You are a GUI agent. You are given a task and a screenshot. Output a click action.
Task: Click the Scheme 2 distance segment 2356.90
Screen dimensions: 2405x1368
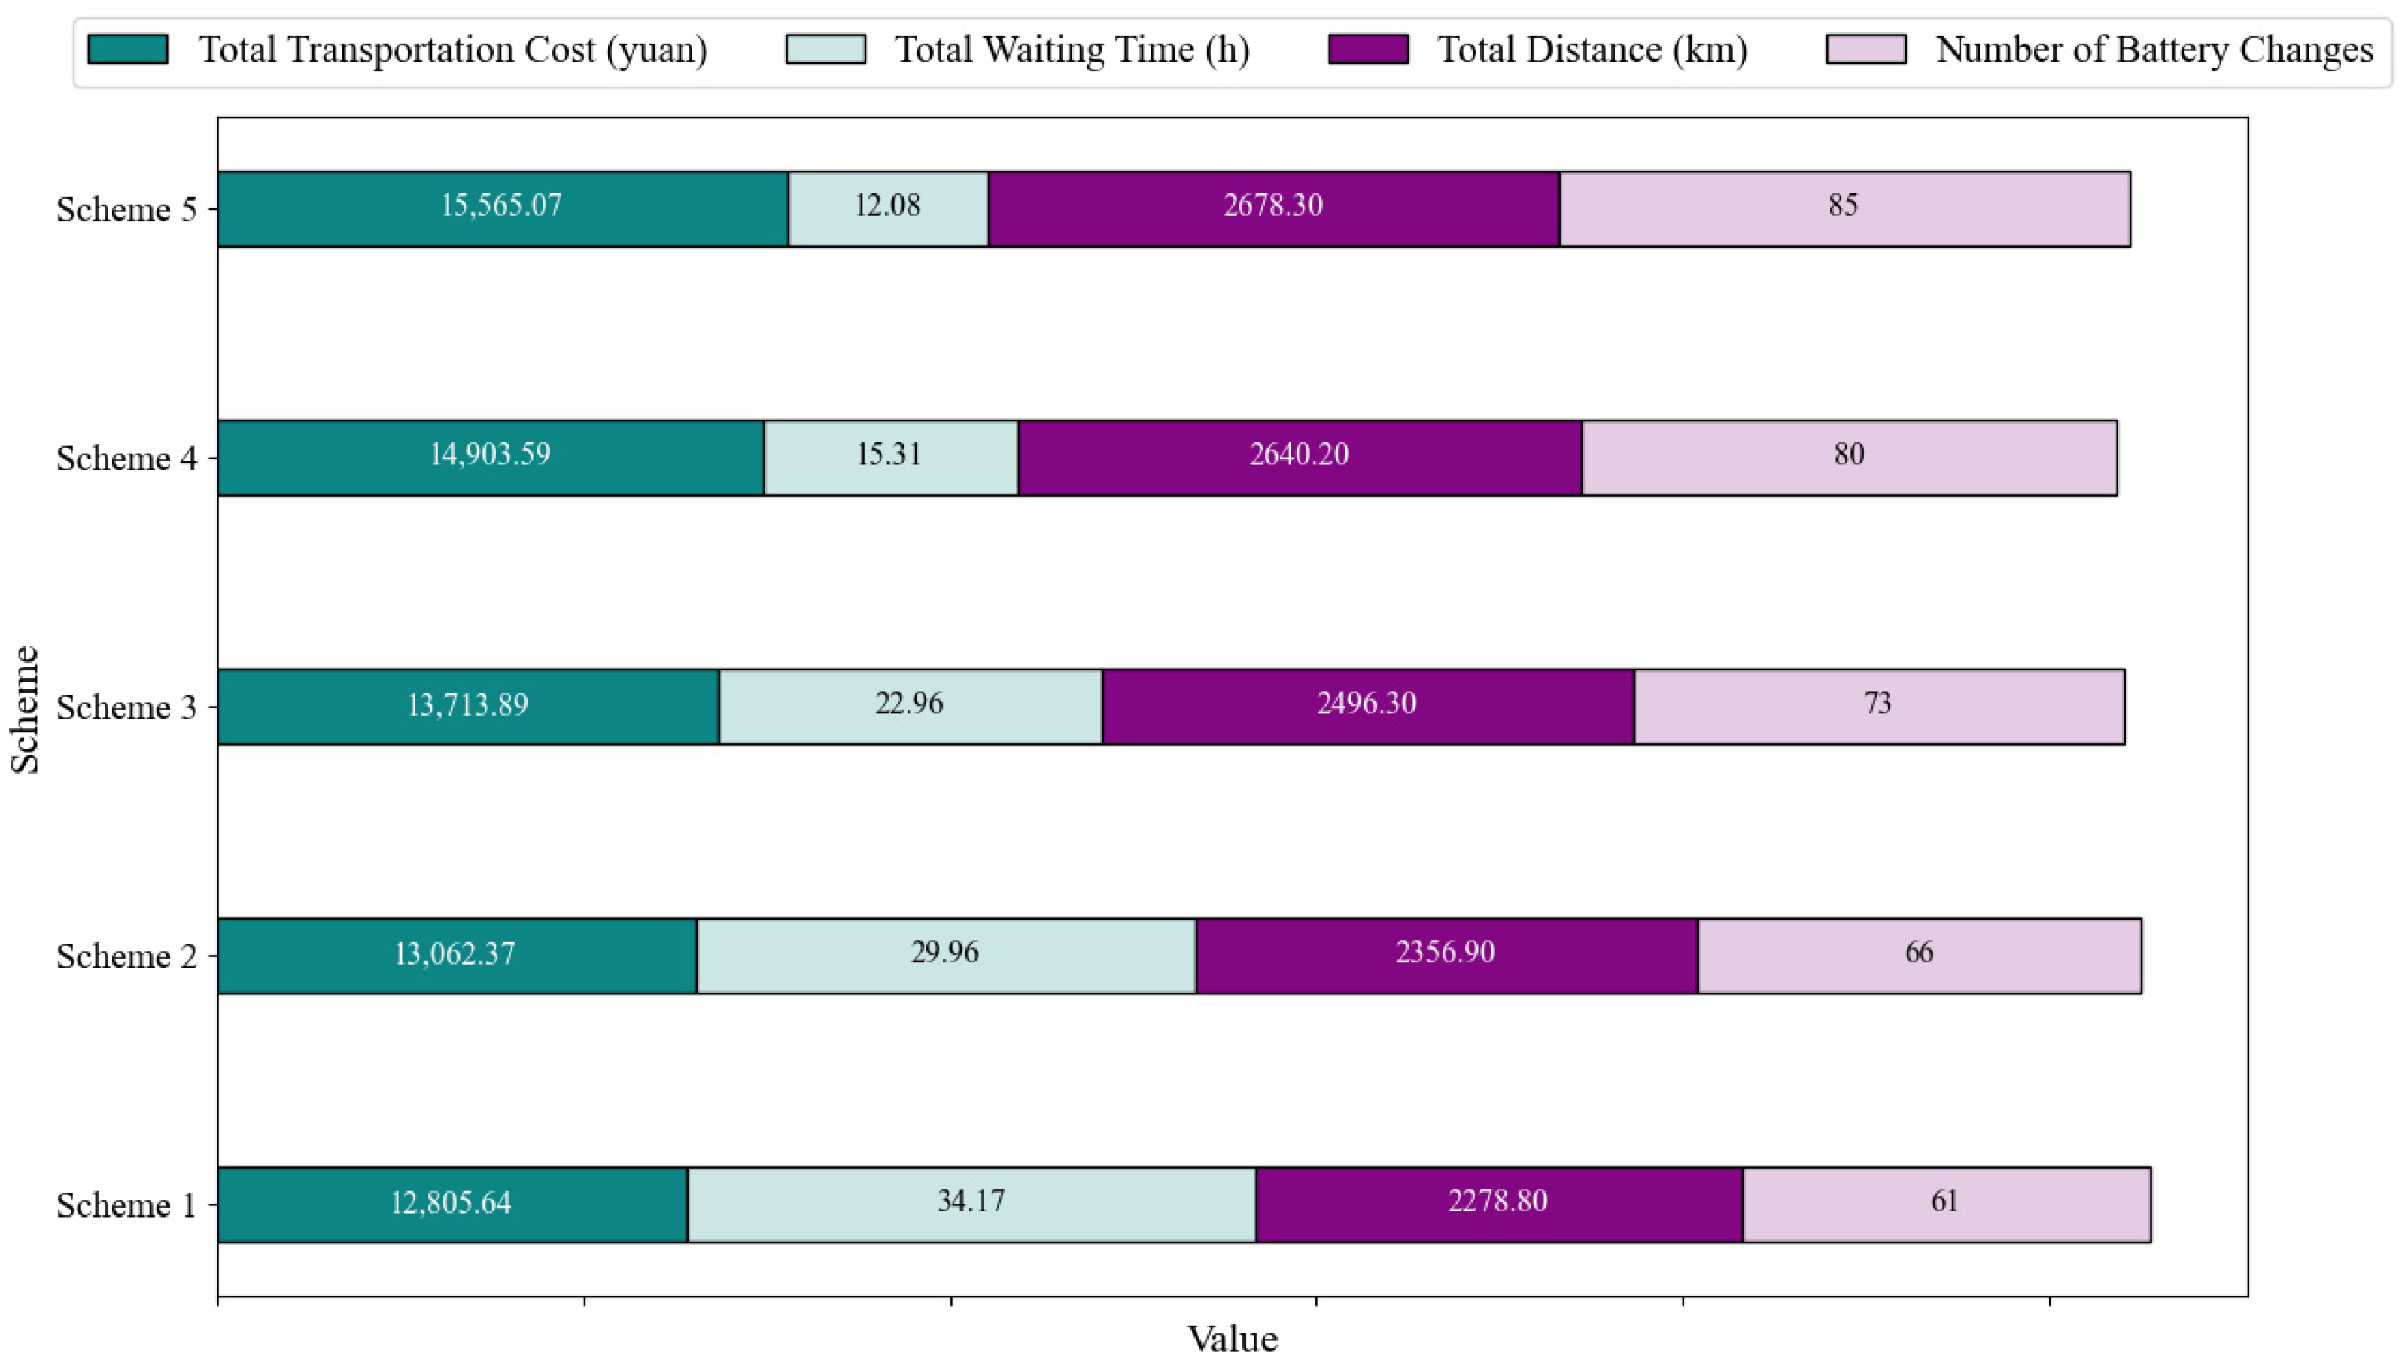[x=1446, y=956]
